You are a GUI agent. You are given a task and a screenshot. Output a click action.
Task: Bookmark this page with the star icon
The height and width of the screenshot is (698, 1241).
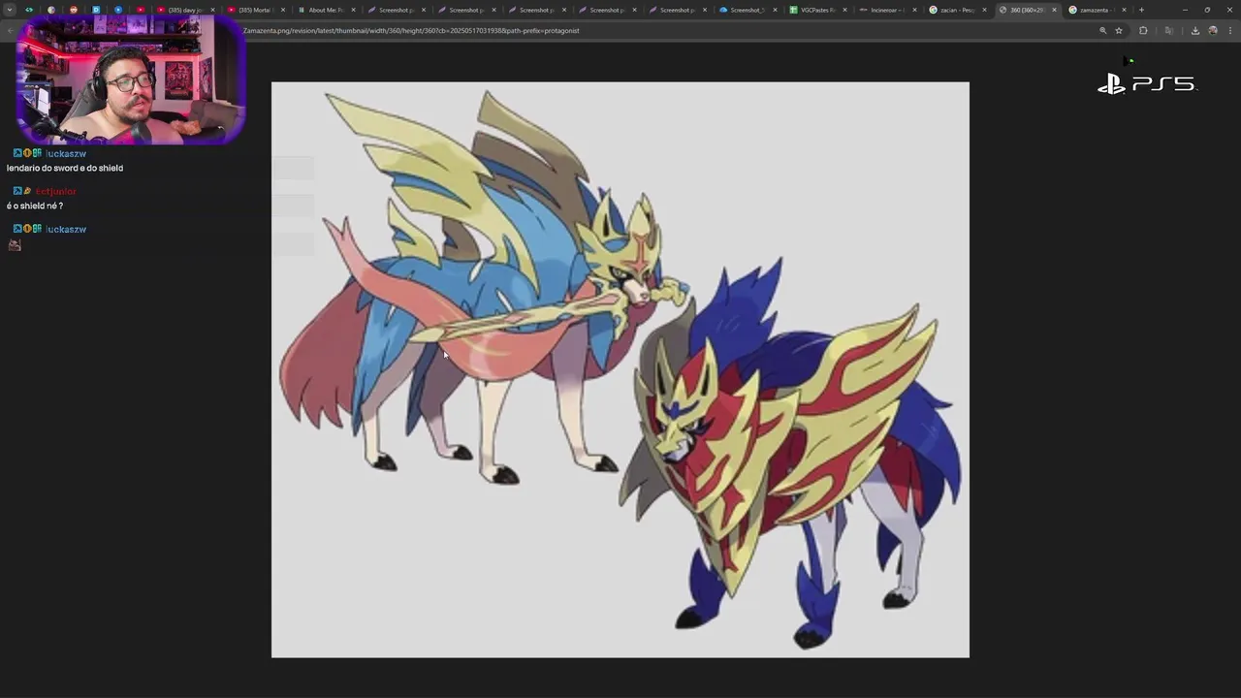click(1119, 30)
